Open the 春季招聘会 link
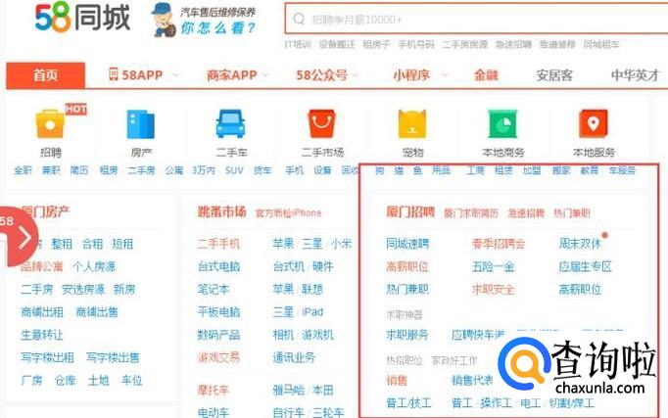This screenshot has width=668, height=418. tap(499, 244)
